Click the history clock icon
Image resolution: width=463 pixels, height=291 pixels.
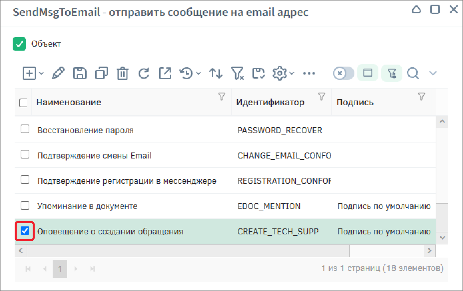tap(187, 73)
